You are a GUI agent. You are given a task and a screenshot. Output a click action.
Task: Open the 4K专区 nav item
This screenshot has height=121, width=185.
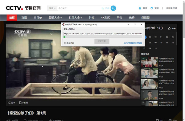point(105,18)
